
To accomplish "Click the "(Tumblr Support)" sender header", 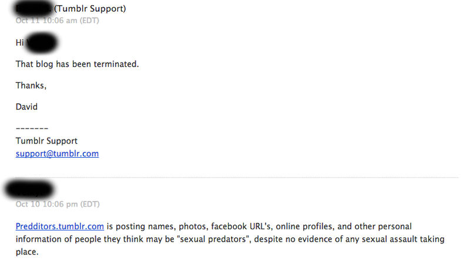I will [x=90, y=9].
